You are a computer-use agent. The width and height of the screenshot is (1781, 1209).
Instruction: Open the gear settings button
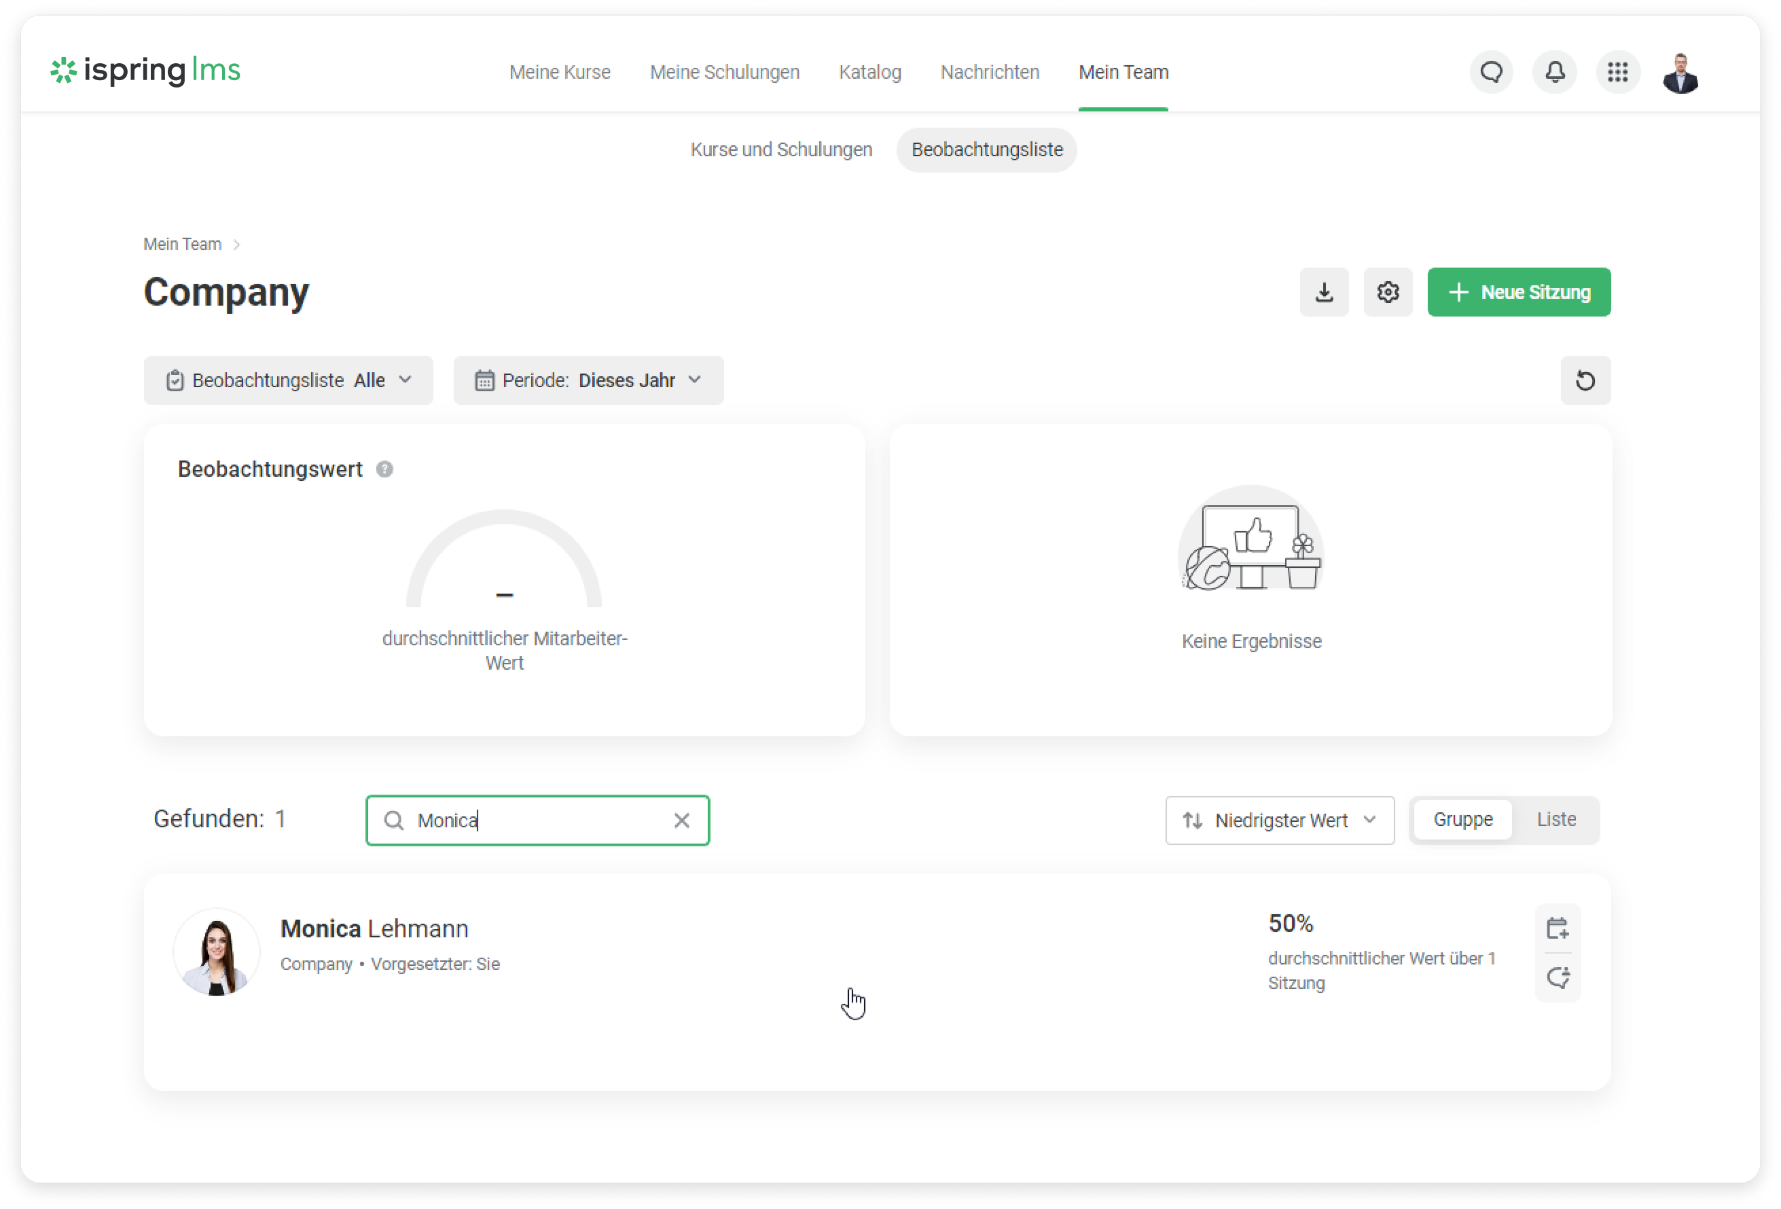pyautogui.click(x=1387, y=292)
